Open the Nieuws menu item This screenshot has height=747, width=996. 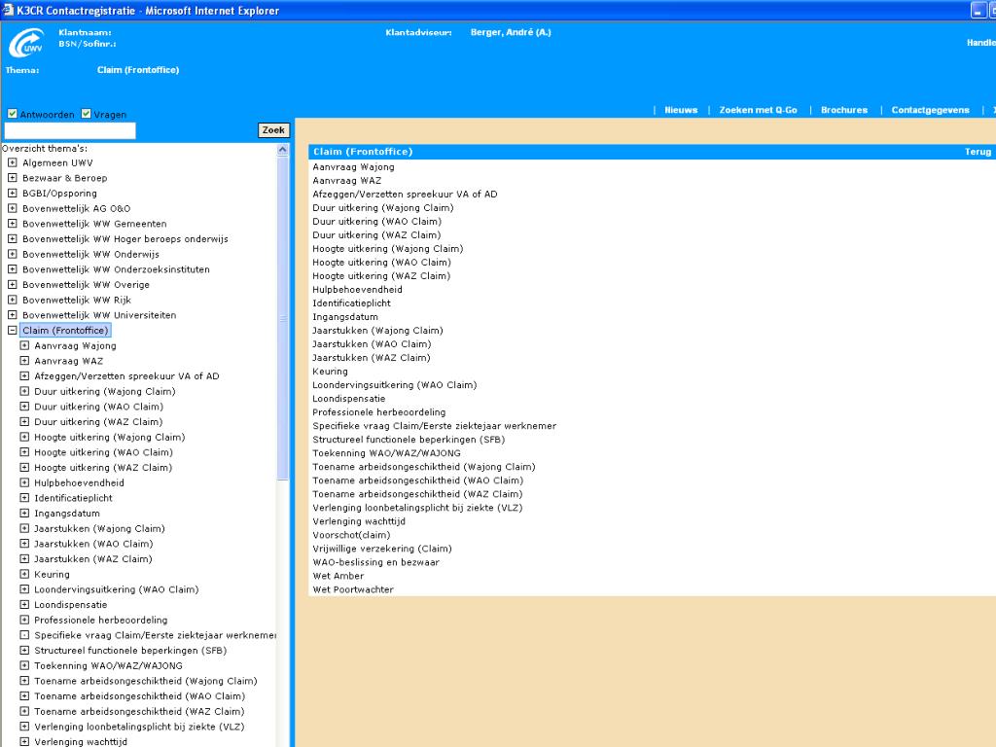(x=681, y=110)
